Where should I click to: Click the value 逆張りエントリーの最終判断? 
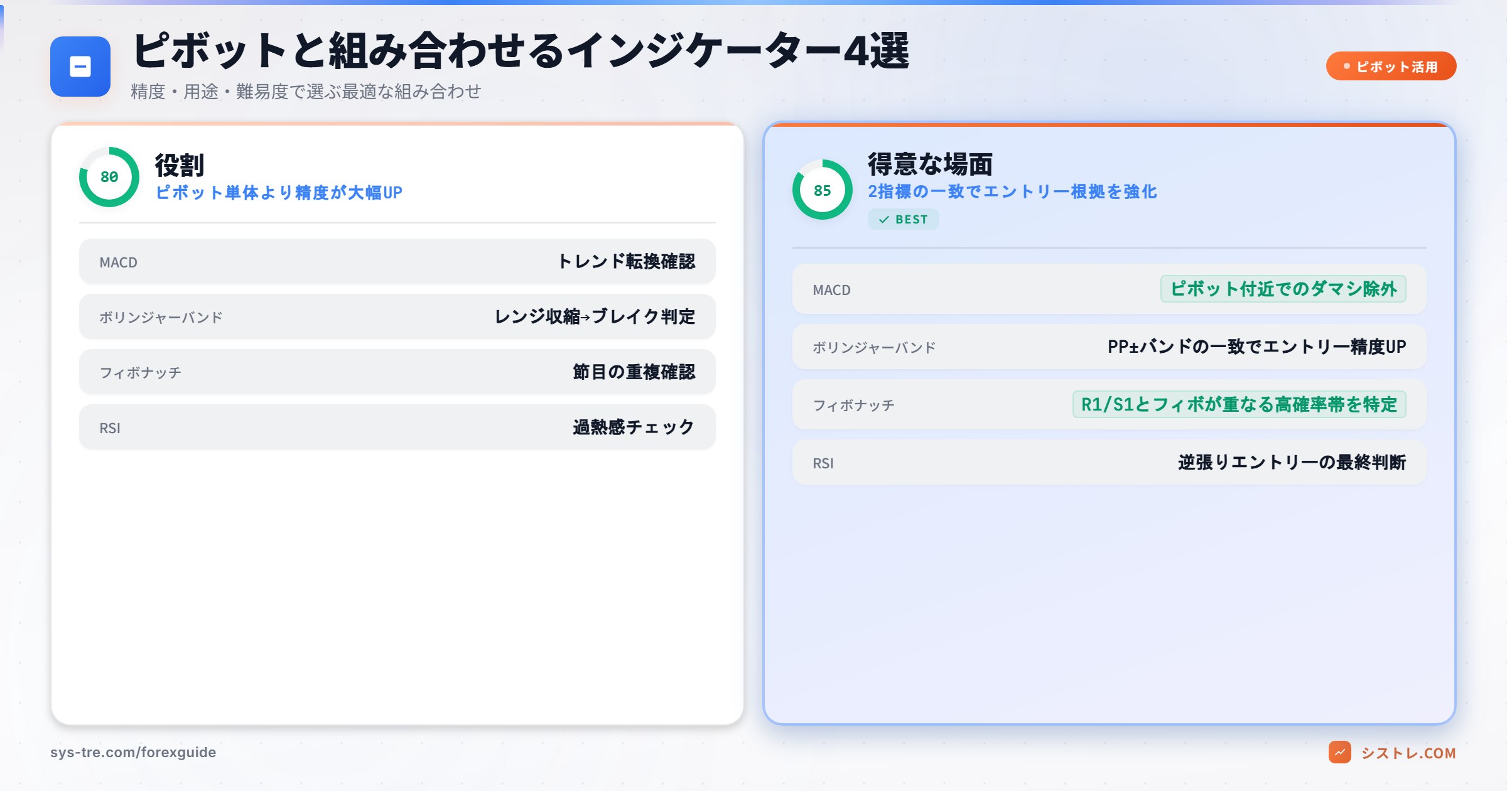1292,462
